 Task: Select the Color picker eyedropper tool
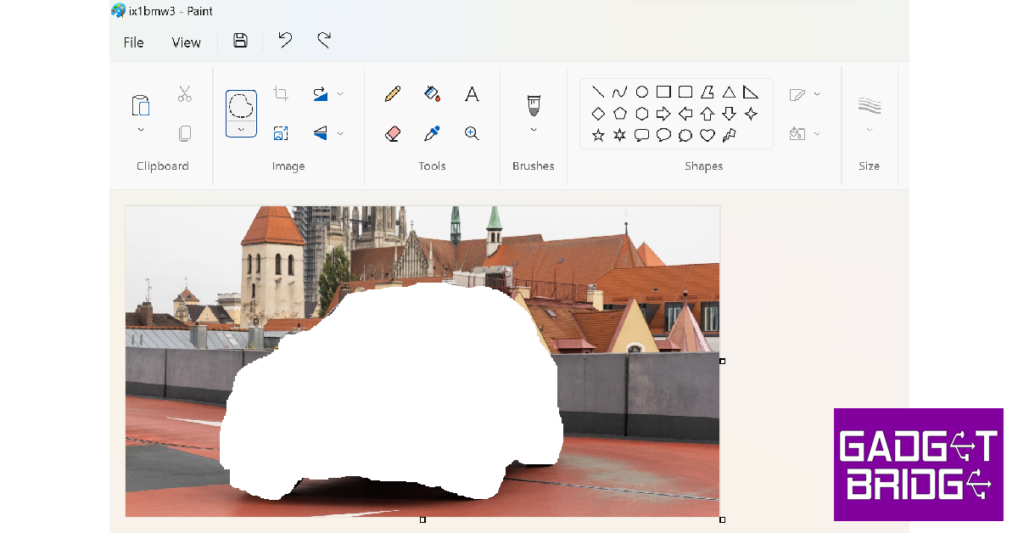coord(431,133)
